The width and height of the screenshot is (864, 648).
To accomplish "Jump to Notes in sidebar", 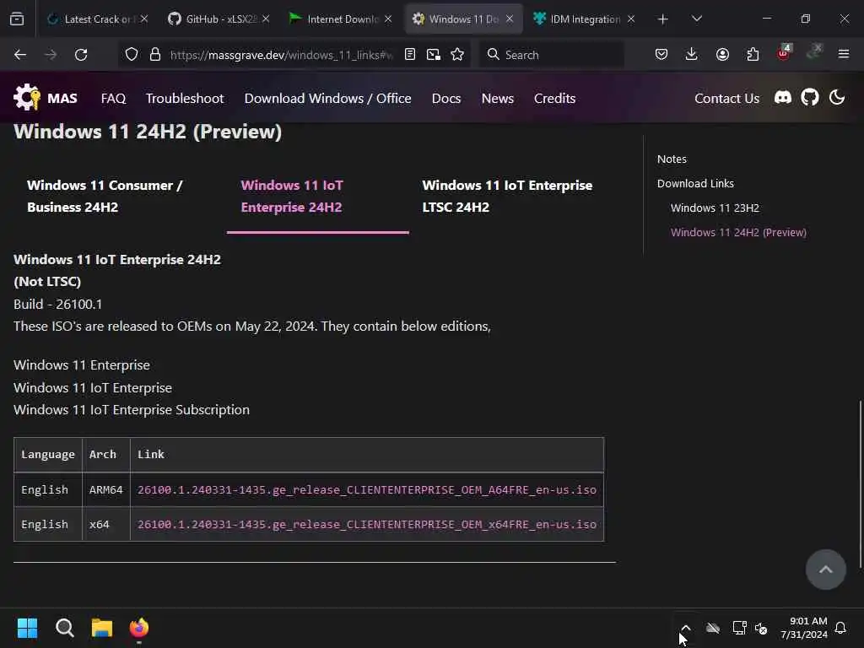I will 672,159.
